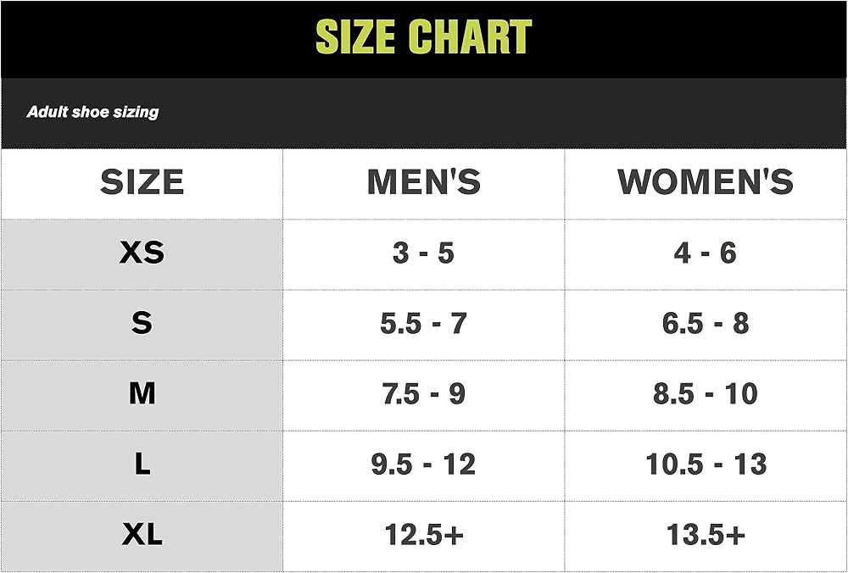Viewport: 848px width, 573px height.
Task: Click men's large range 9.5 - 12
Action: [x=423, y=464]
